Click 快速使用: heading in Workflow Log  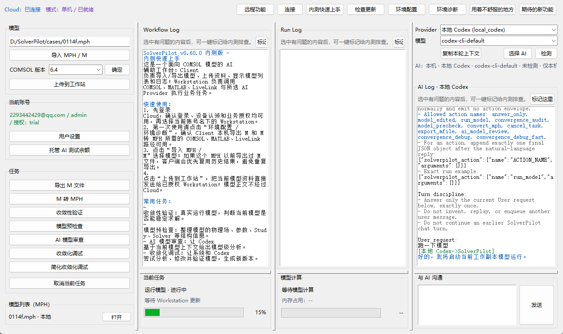click(157, 104)
